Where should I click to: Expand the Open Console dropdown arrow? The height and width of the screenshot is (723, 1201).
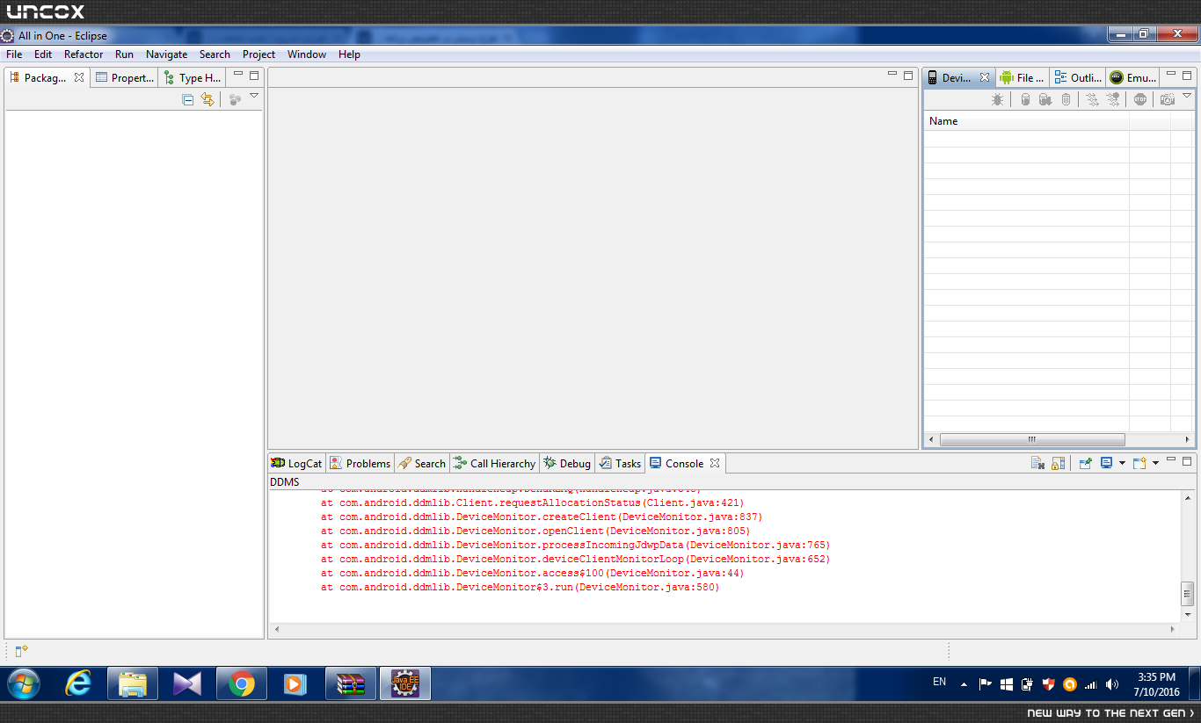pos(1155,463)
